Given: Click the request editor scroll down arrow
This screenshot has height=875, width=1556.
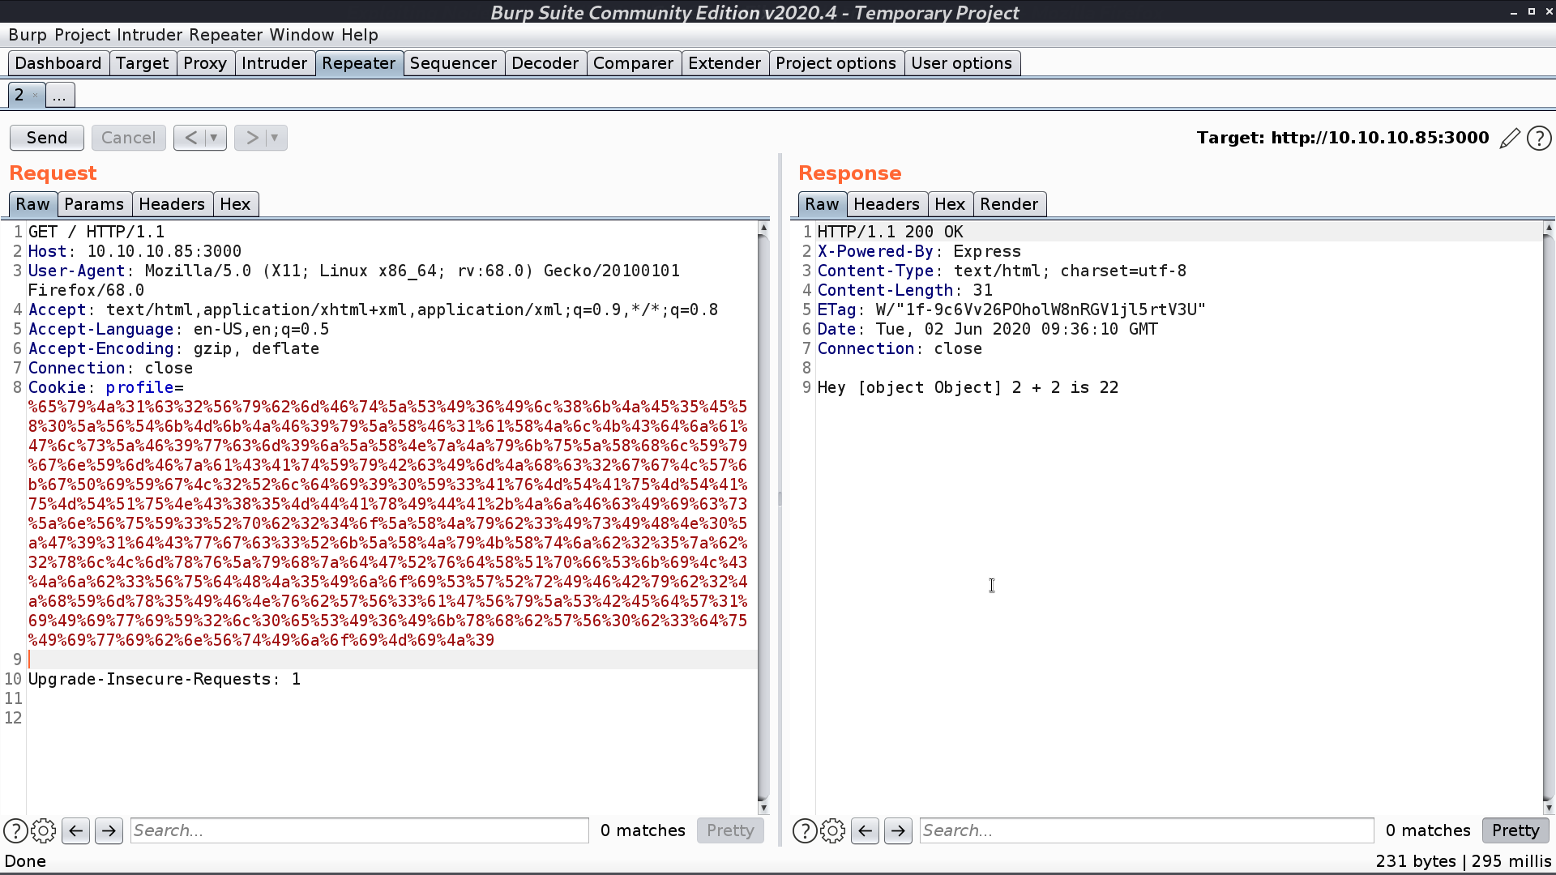Looking at the screenshot, I should pyautogui.click(x=763, y=808).
